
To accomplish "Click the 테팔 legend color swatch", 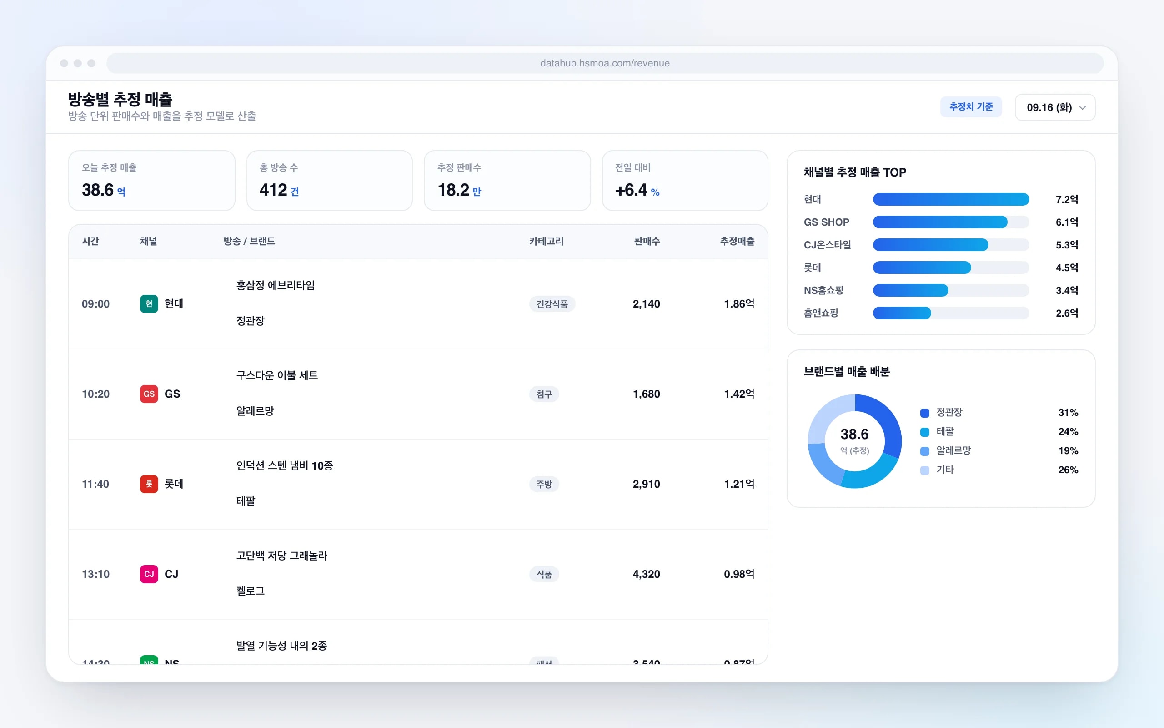I will [x=924, y=432].
